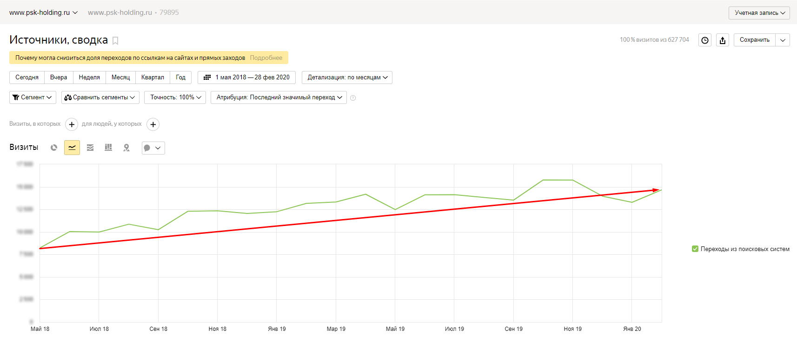Click the Сохранить button
Screen dimensions: 797x355
point(754,40)
